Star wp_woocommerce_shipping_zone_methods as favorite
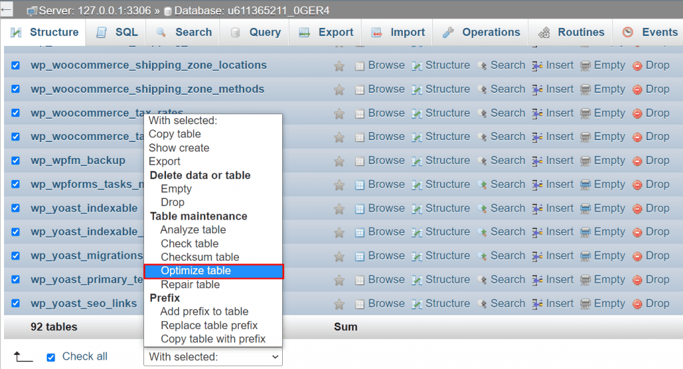Viewport: 683px width, 369px height. coord(339,89)
